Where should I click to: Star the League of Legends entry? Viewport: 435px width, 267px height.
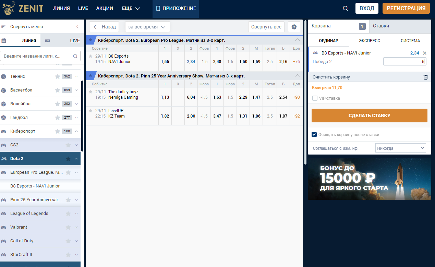[68, 214]
